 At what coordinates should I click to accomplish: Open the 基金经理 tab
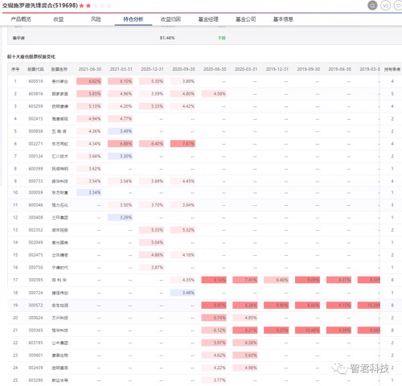pyautogui.click(x=208, y=19)
